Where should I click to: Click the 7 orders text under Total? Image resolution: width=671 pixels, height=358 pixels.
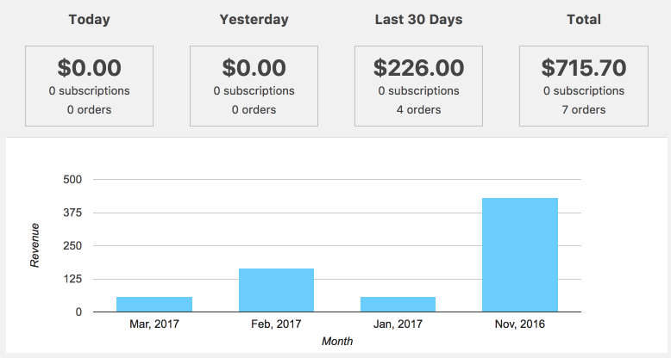pyautogui.click(x=584, y=110)
